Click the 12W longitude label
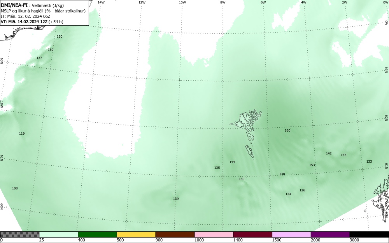389x243 pixels. tap(142, 2)
